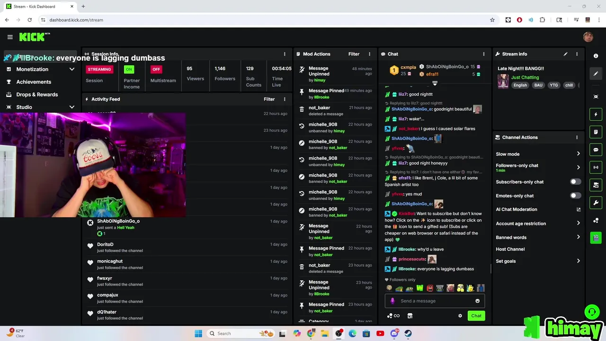Click the English stream tag
Image resolution: width=606 pixels, height=341 pixels.
[x=520, y=85]
